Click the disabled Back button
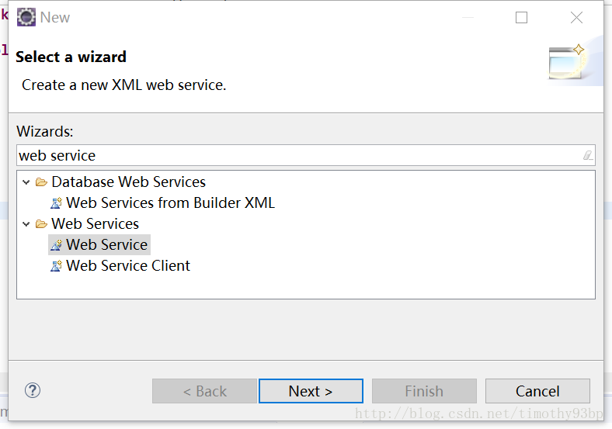This screenshot has height=429, width=612. coord(204,391)
